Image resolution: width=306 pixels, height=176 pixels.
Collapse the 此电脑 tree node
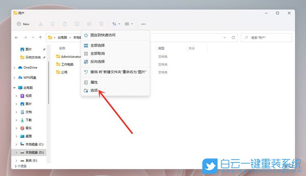[x=14, y=88]
